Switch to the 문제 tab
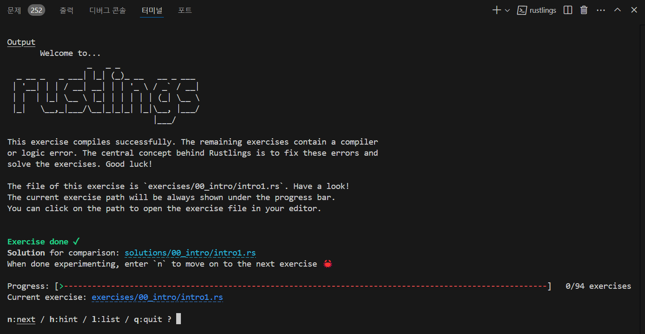 14,10
